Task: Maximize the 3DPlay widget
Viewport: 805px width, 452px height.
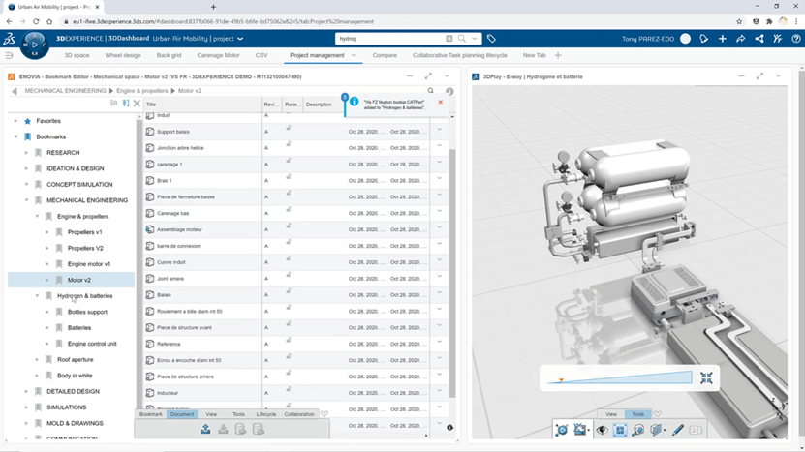Action: pyautogui.click(x=759, y=76)
